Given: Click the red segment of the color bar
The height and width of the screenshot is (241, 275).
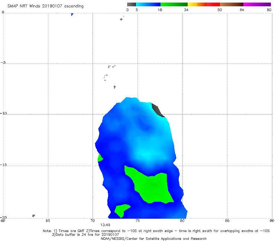Looking at the screenshot, I should tap(213, 4).
